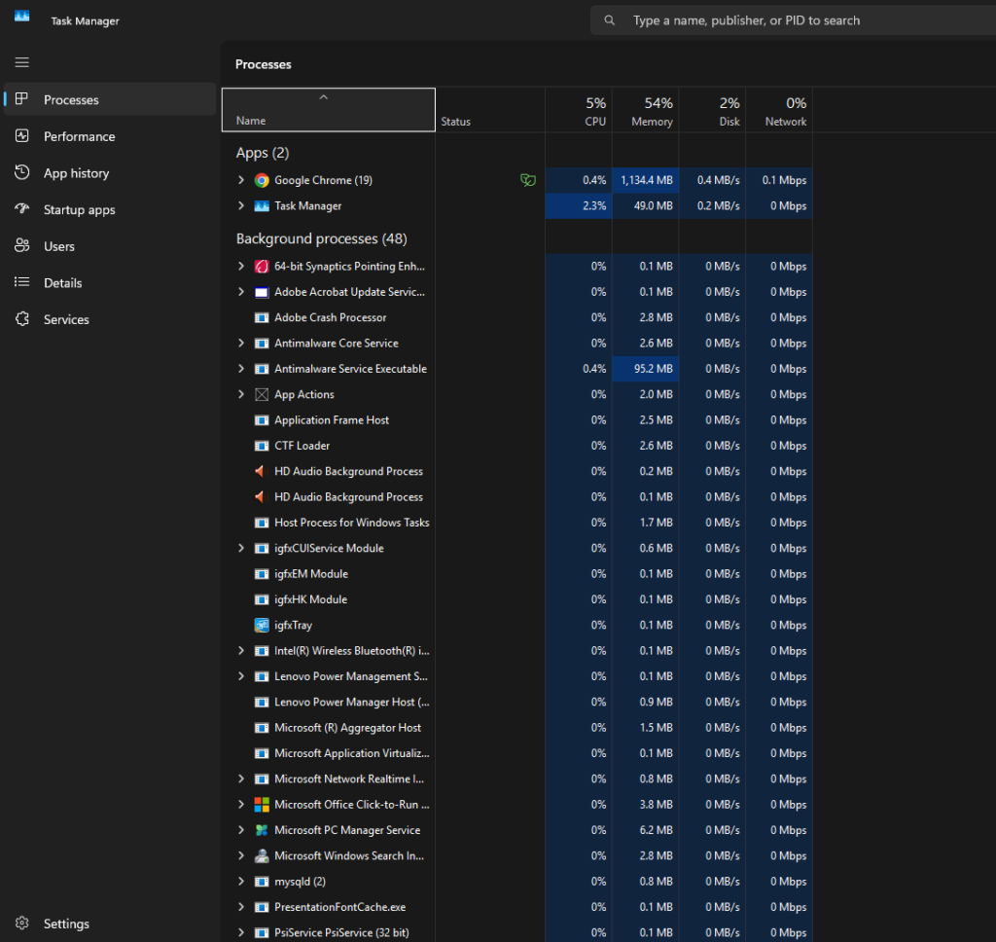Click the hamburger navigation menu icon
Image resolution: width=996 pixels, height=942 pixels.
click(21, 62)
